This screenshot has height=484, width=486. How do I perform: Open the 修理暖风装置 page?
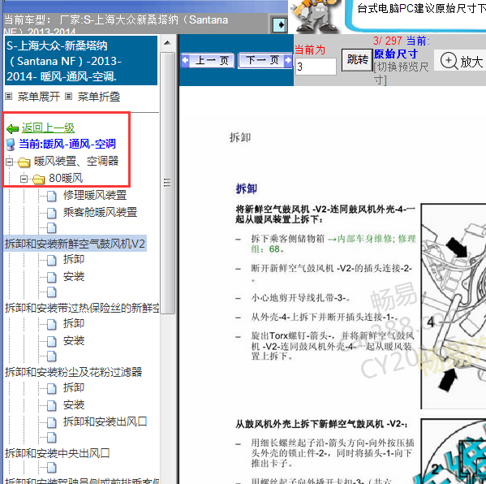pyautogui.click(x=95, y=195)
